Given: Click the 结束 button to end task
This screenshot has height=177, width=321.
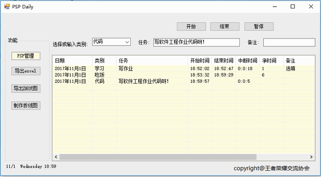Looking at the screenshot, I should pos(225,27).
